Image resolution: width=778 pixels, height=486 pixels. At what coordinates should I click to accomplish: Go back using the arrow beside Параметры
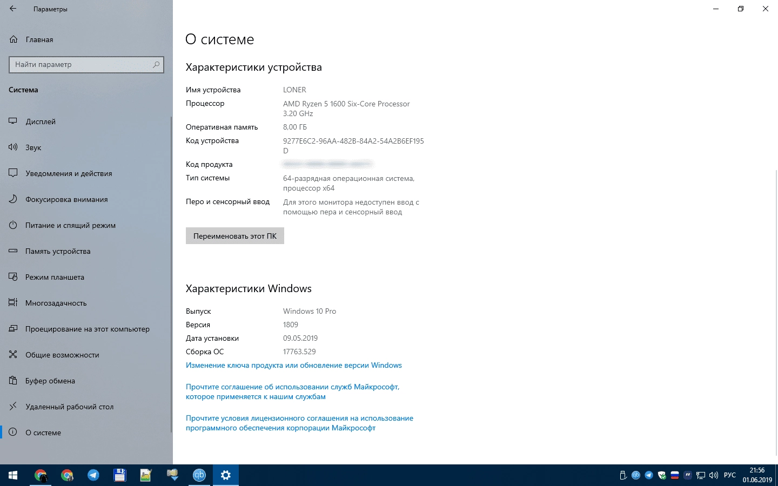13,9
